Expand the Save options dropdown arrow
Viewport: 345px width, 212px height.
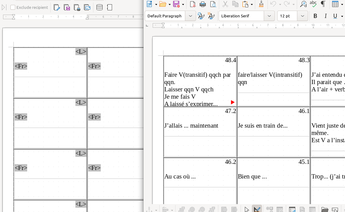[183, 4]
